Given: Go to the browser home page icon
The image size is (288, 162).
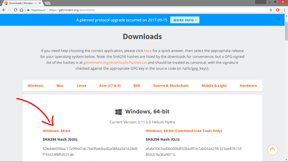Looking at the screenshot, I should (x=22, y=10).
